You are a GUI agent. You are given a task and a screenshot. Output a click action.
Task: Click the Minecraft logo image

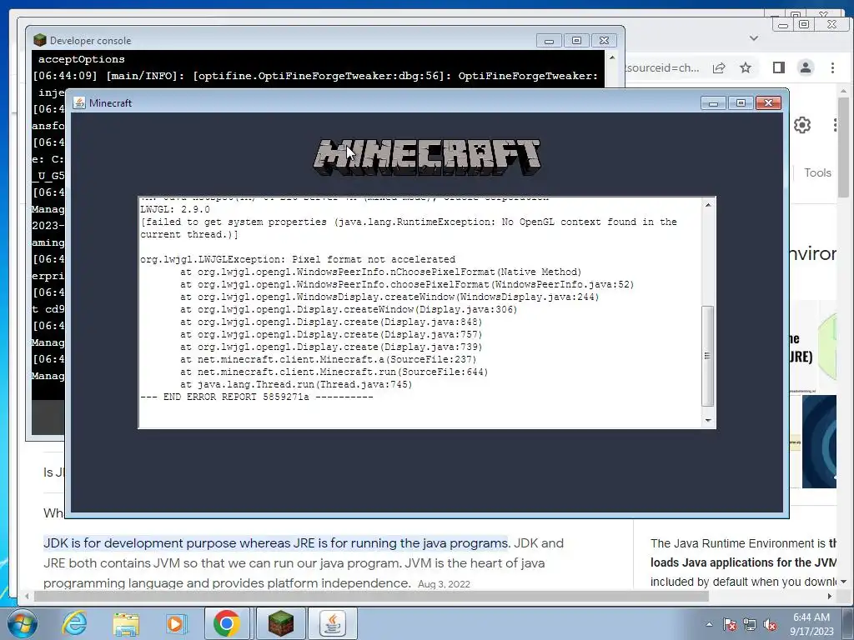[427, 157]
